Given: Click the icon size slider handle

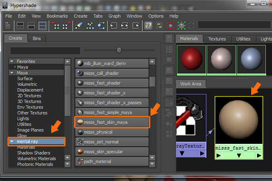Looking at the screenshot, I should (119, 50).
